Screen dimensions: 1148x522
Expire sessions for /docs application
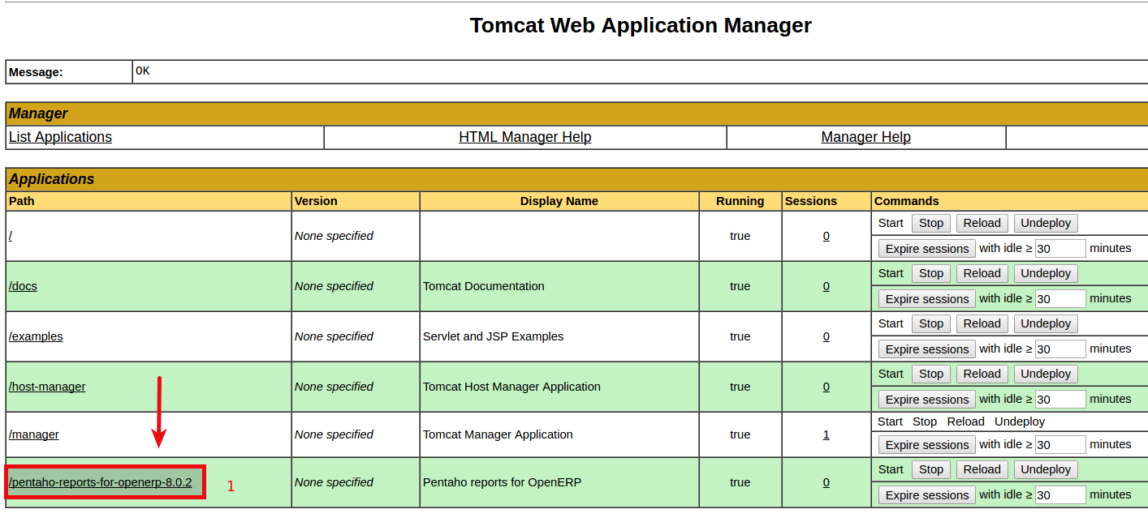coord(927,299)
